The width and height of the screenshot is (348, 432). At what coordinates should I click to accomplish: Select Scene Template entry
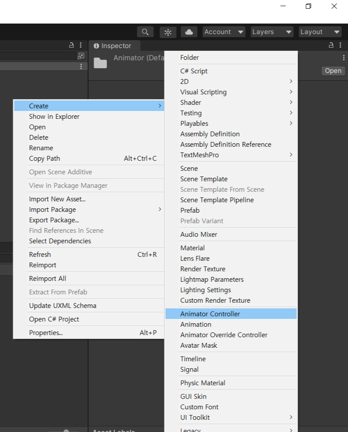231,179
